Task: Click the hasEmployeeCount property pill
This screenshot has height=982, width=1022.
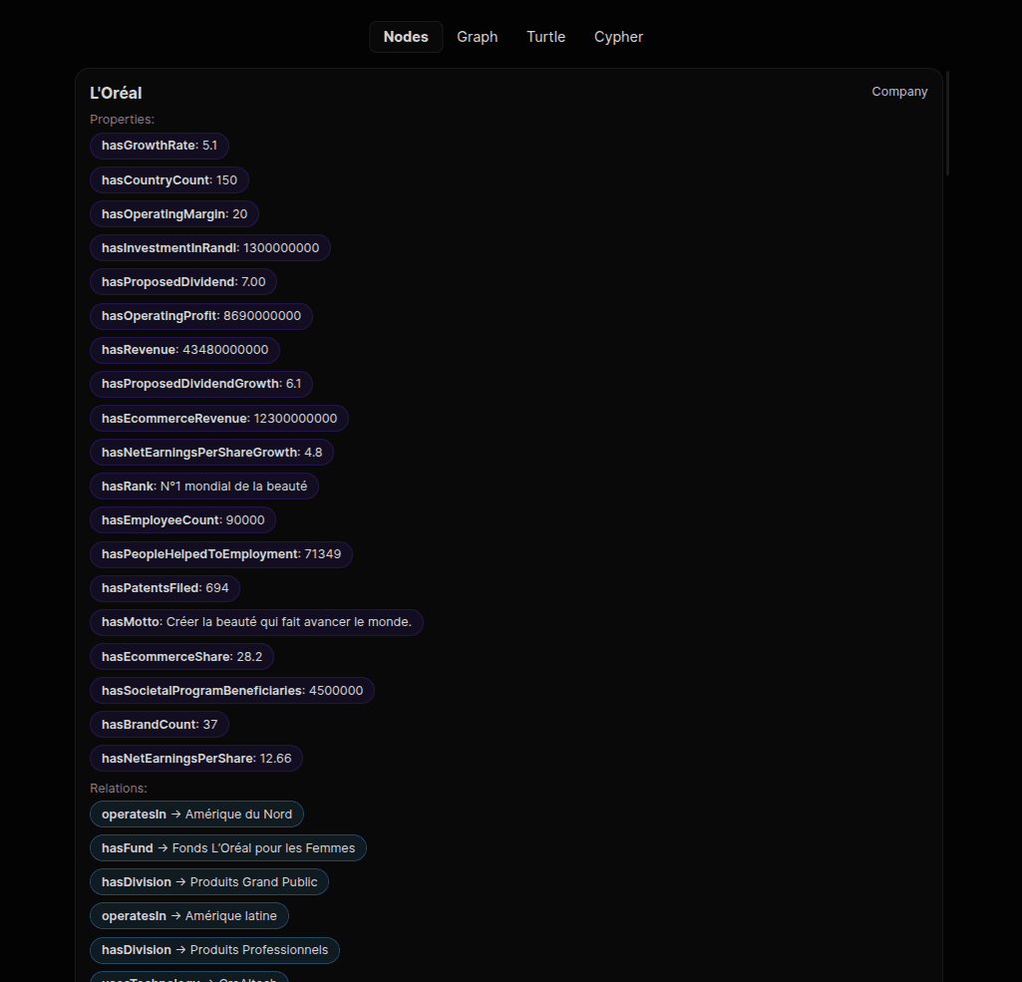Action: pyautogui.click(x=182, y=519)
